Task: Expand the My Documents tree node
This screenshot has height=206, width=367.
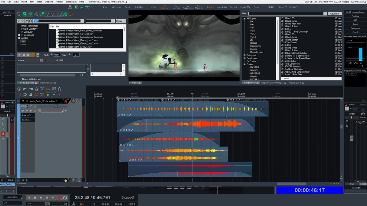Action: pos(19,35)
